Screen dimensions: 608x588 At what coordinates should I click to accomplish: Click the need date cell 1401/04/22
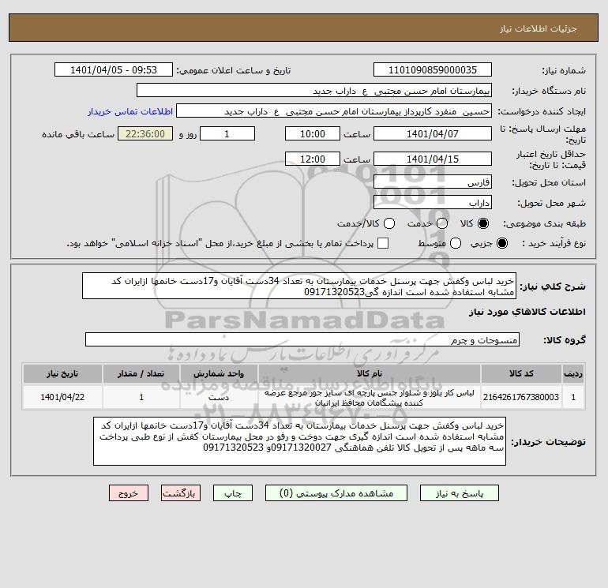point(62,397)
